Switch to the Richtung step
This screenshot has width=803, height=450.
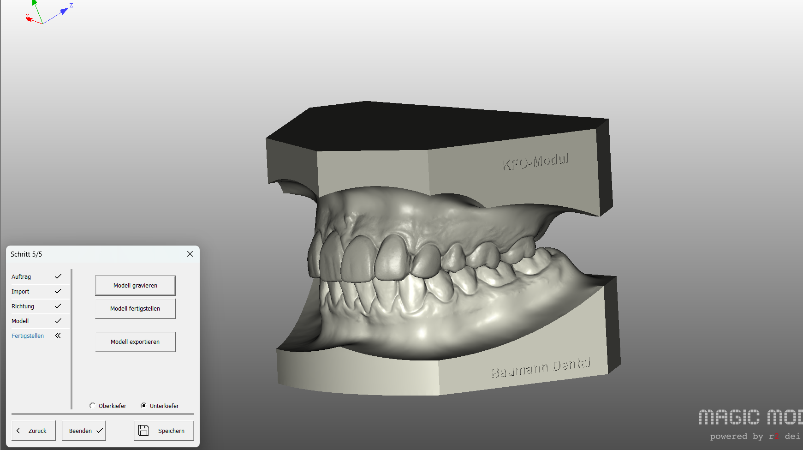[x=23, y=306]
